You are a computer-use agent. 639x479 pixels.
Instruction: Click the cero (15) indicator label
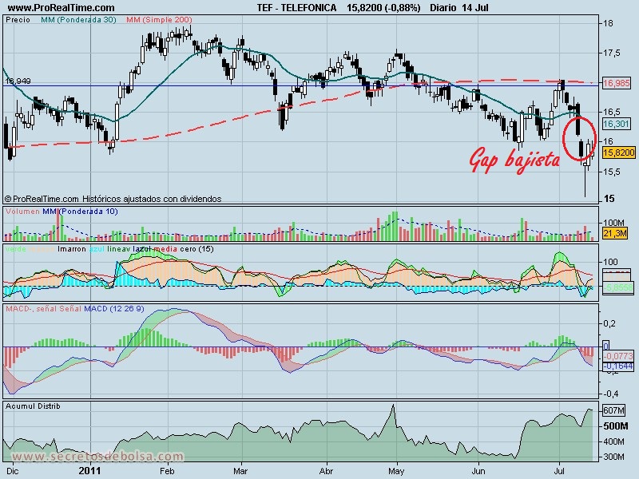[196, 249]
